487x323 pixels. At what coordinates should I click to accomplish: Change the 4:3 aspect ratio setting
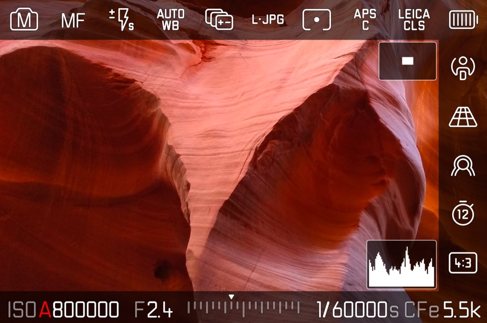point(463,263)
